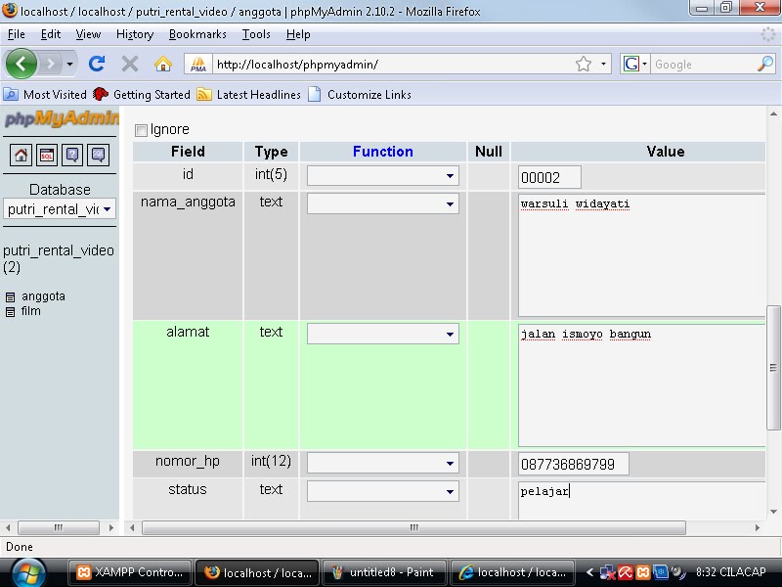Open the Latest Headlines feed bookmark
This screenshot has height=587, width=782.
[x=249, y=94]
